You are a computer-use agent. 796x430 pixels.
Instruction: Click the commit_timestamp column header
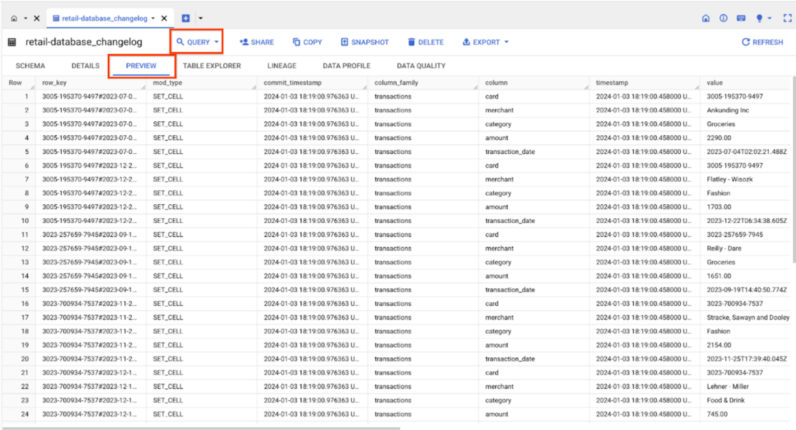click(x=292, y=83)
